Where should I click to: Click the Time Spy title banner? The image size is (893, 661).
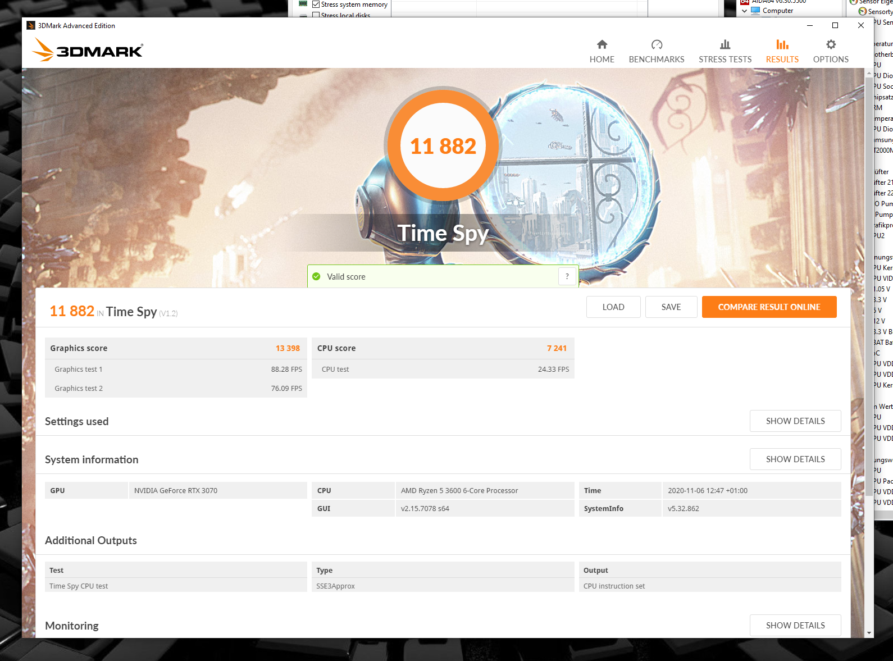[x=443, y=233]
